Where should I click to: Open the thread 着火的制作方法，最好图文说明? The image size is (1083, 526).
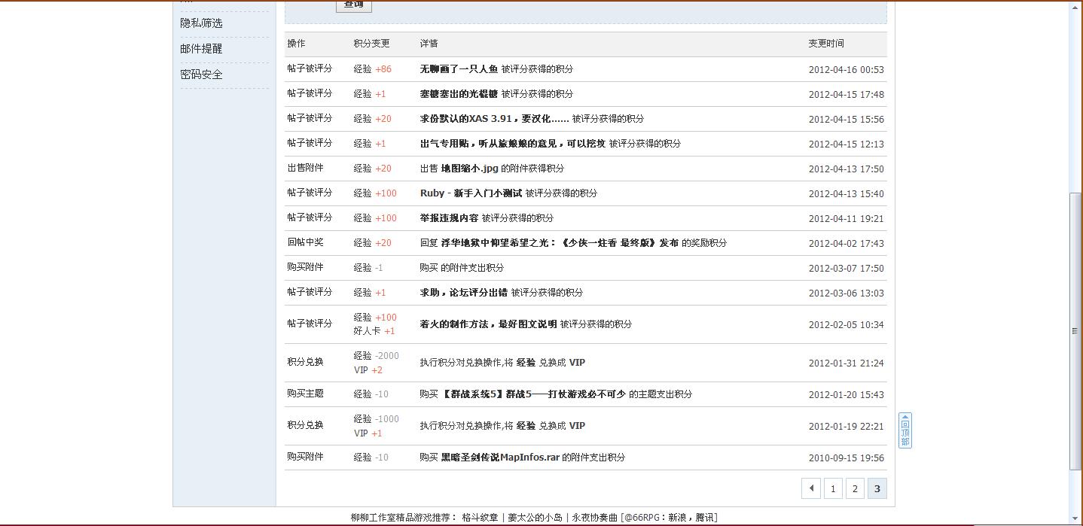488,324
